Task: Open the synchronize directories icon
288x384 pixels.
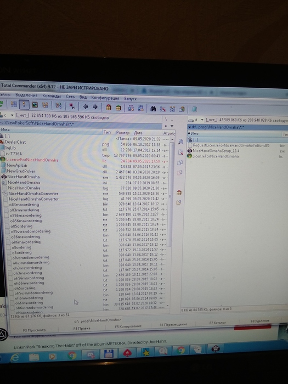Action: 172,109
